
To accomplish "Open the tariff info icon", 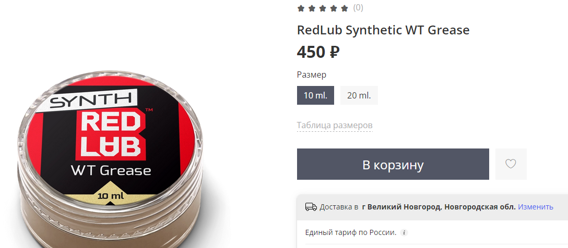I will coord(404,232).
